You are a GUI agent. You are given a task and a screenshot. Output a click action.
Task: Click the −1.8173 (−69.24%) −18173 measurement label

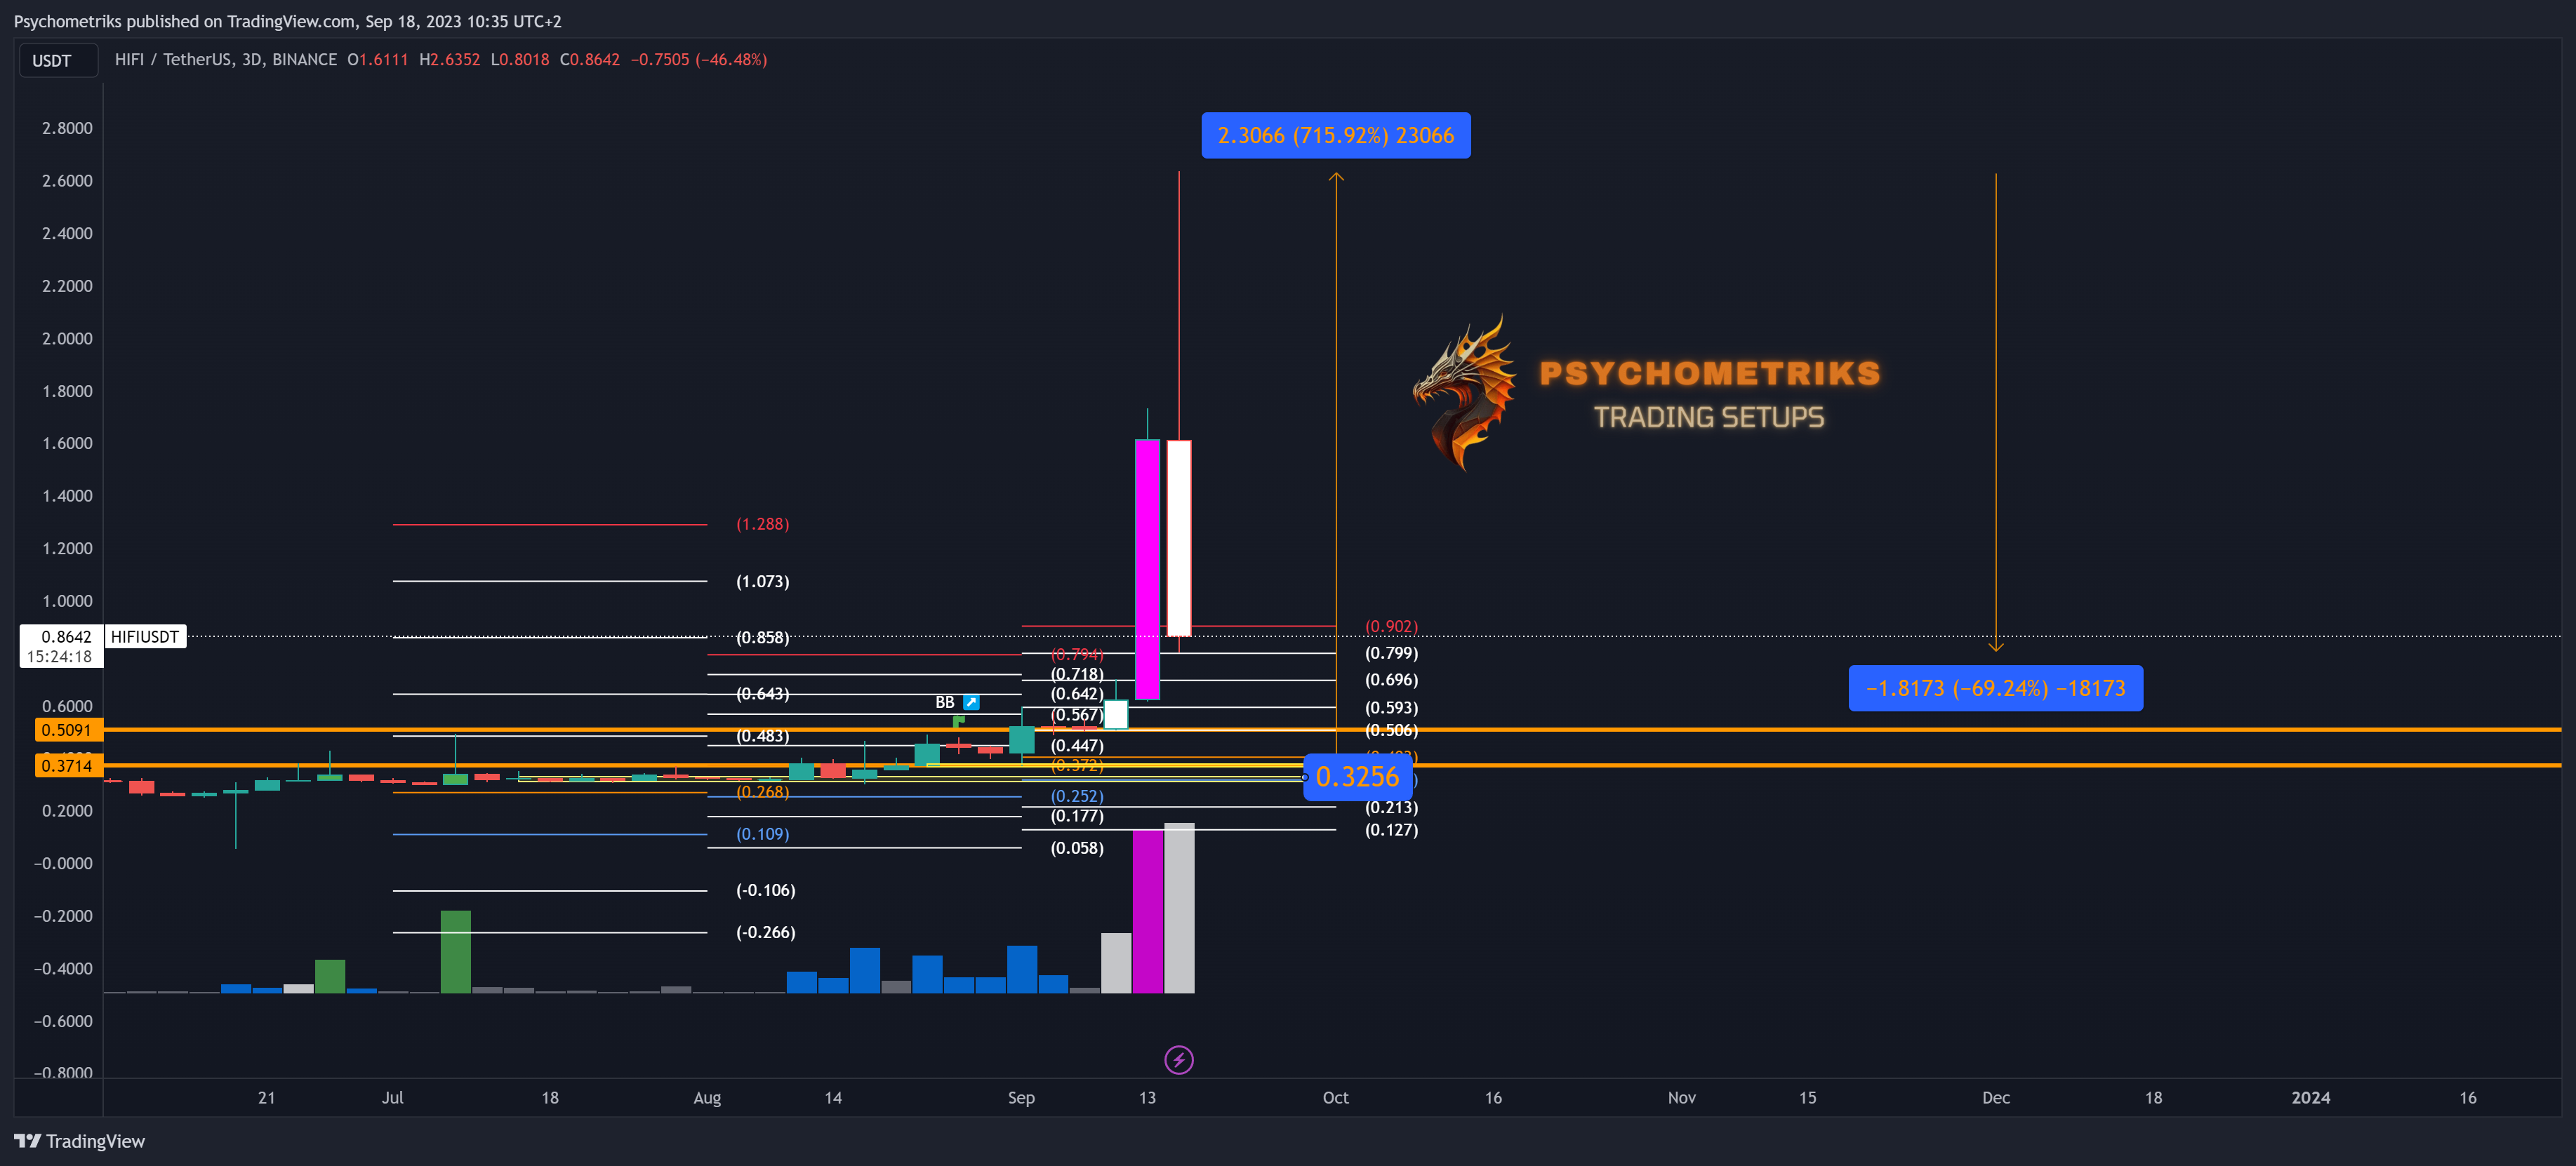1996,688
